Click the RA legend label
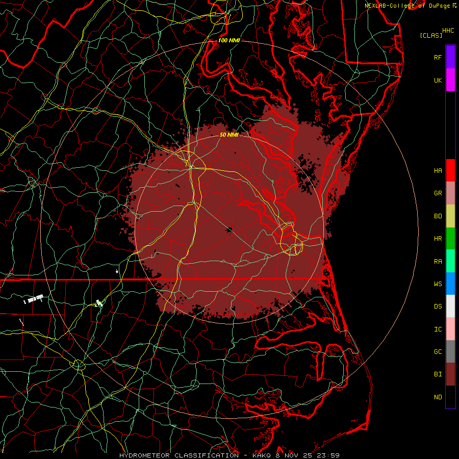The height and width of the screenshot is (459, 459). pos(438,262)
